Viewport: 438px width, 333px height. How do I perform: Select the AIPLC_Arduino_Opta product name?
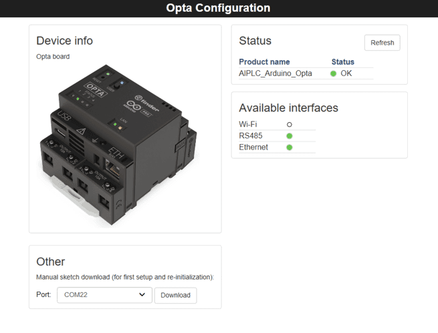(x=276, y=73)
